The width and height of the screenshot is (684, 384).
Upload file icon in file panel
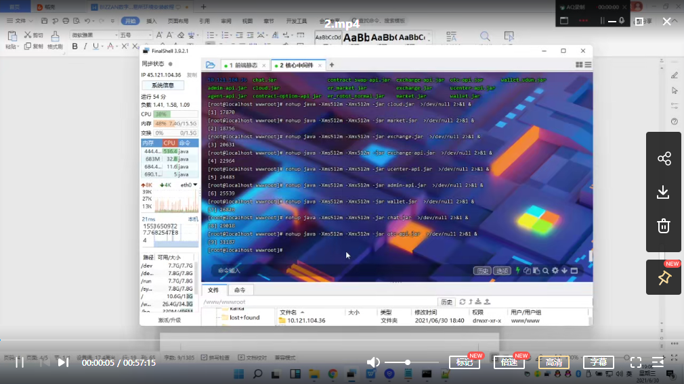coord(487,302)
